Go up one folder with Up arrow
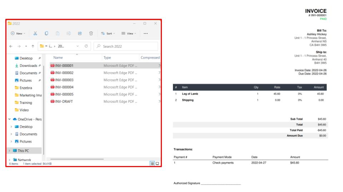 tap(33, 46)
